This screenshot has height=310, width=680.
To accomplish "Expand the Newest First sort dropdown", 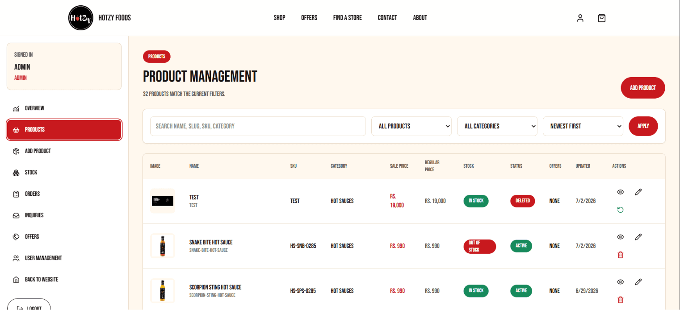I will pyautogui.click(x=583, y=126).
